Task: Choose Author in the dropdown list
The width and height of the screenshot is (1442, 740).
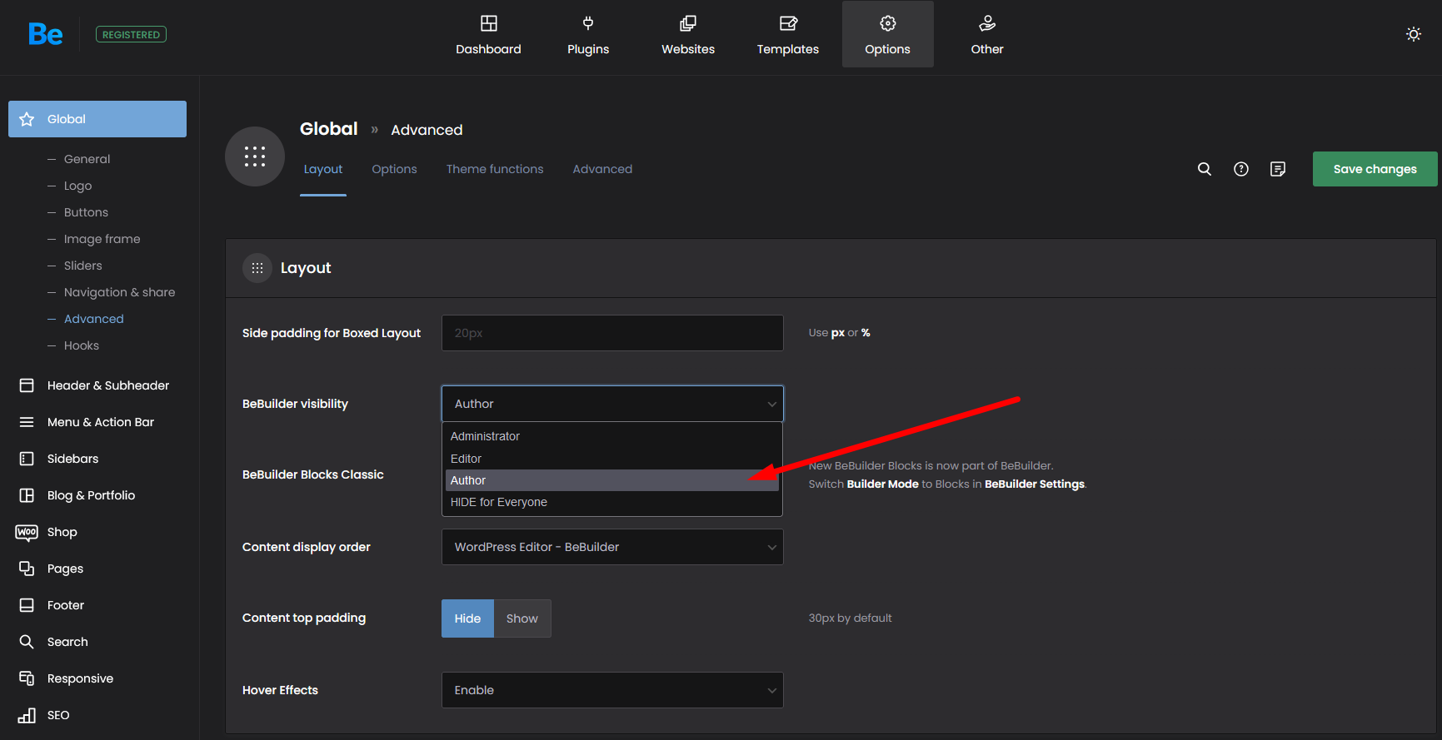Action: pyautogui.click(x=612, y=480)
